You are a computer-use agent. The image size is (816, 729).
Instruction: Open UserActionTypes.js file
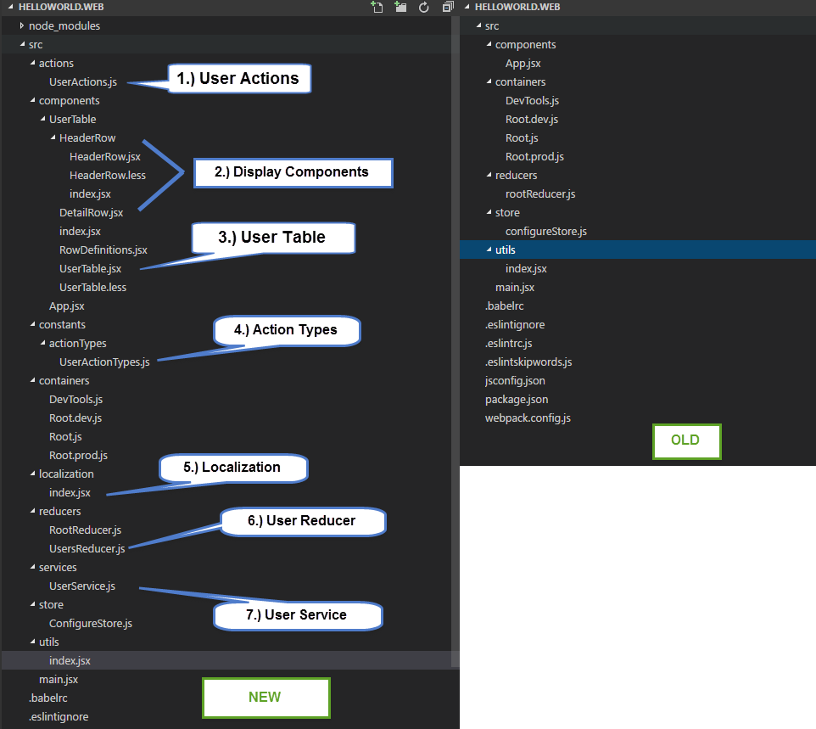pos(104,362)
